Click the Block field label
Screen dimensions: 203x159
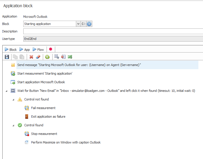(x=5, y=24)
